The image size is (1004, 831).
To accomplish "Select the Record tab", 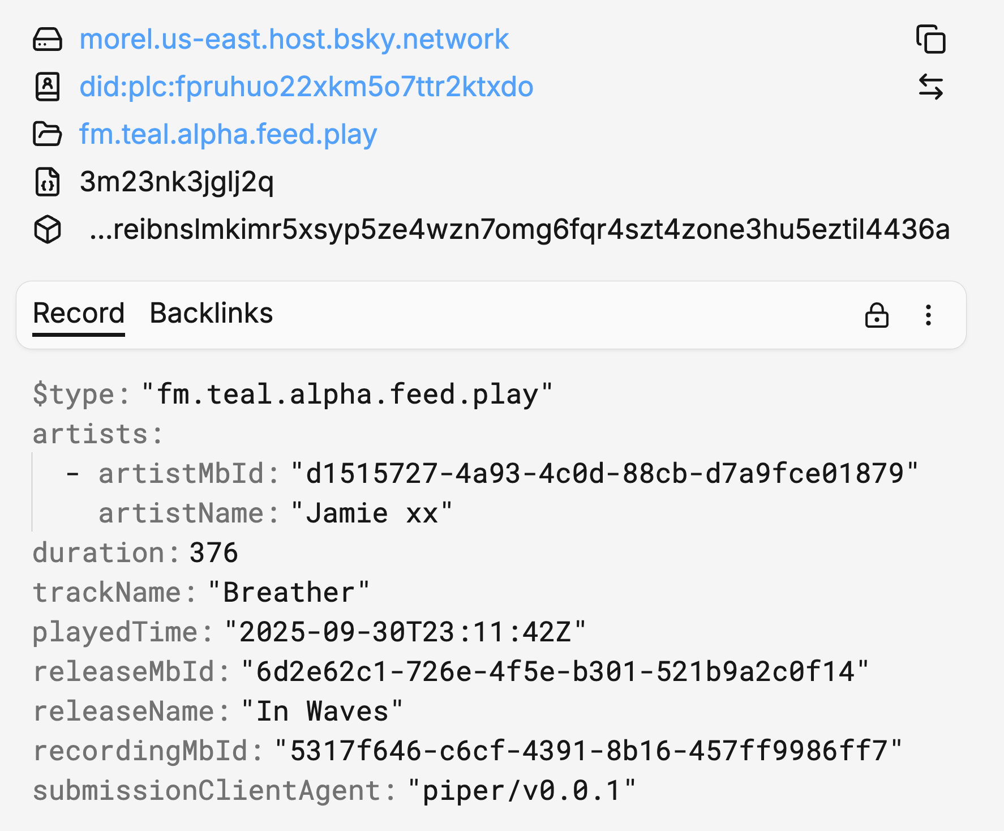I will coord(79,314).
